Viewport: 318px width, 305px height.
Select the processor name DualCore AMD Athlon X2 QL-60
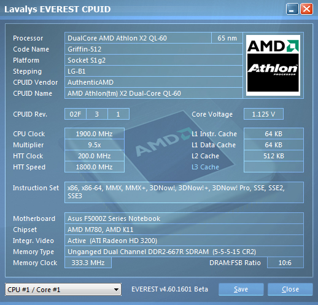(138, 38)
